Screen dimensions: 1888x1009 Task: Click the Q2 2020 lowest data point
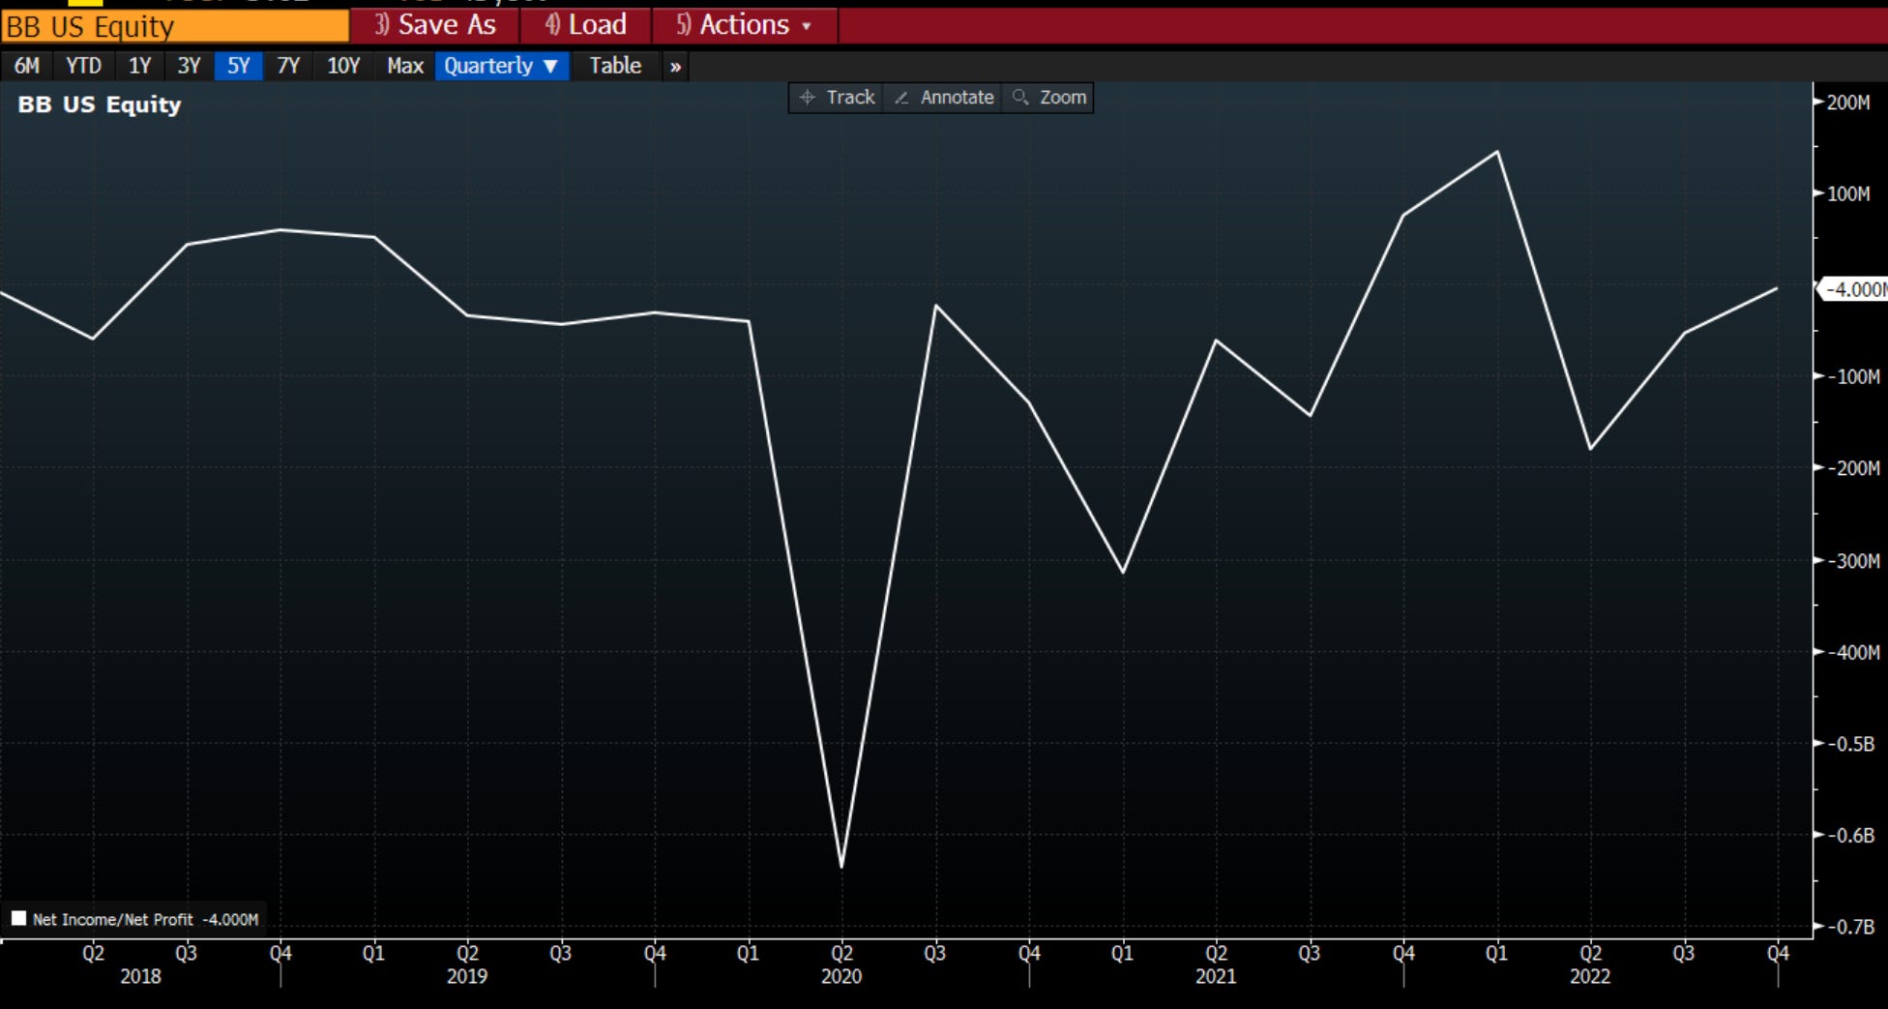click(841, 866)
